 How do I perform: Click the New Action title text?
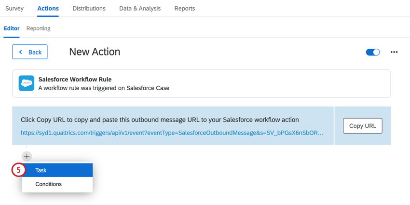[x=95, y=52]
